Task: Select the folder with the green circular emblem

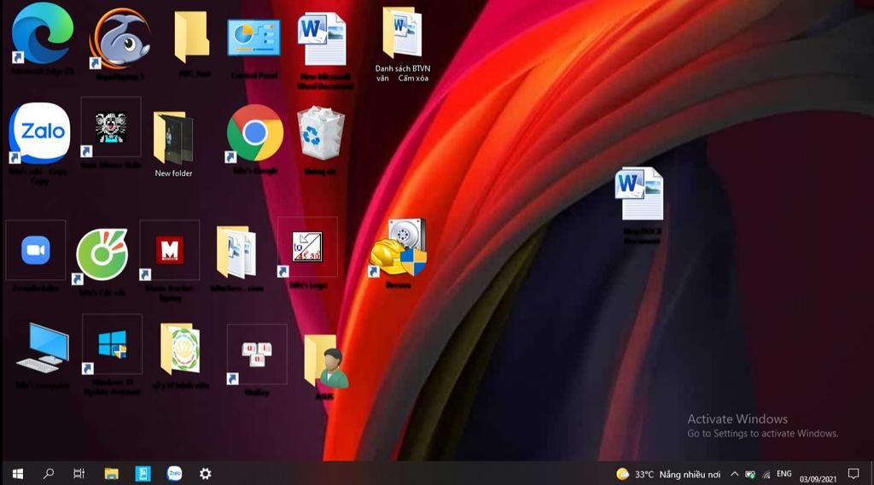Action: (x=180, y=349)
